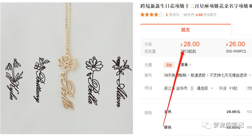
Task: Expand the service guarantees chevron
Action: pos(250,75)
